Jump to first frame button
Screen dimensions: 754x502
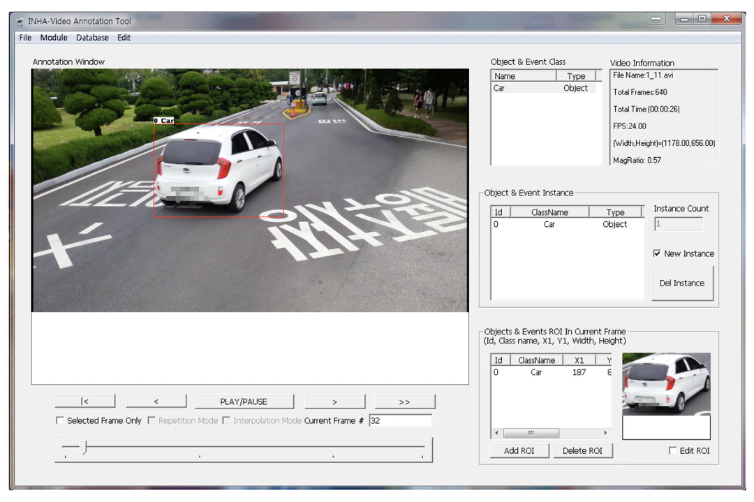(x=85, y=401)
